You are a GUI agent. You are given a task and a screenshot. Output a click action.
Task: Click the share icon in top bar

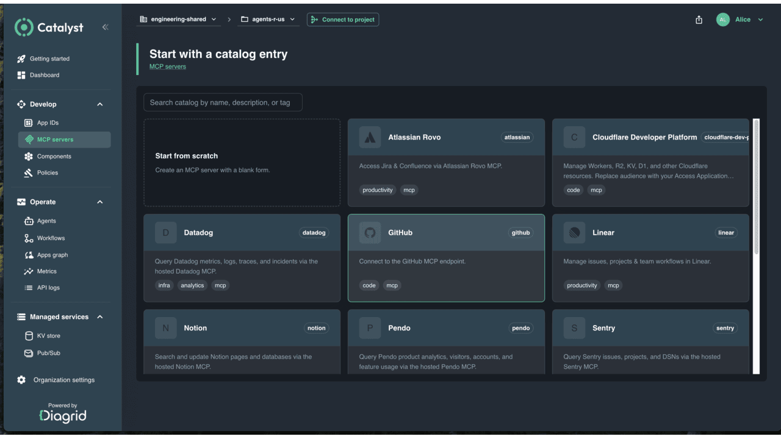tap(699, 20)
